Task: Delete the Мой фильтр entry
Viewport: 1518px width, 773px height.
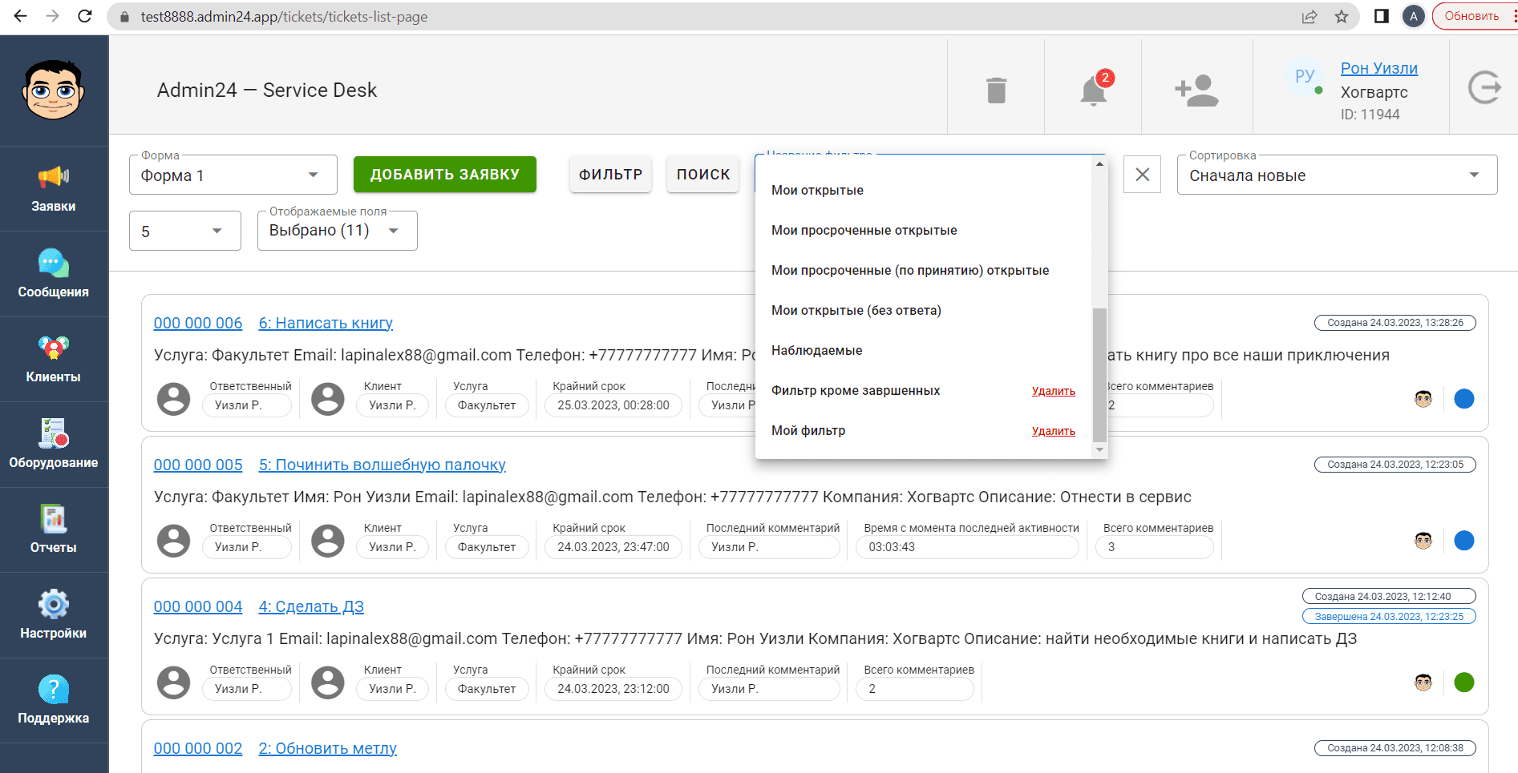Action: pyautogui.click(x=1053, y=431)
